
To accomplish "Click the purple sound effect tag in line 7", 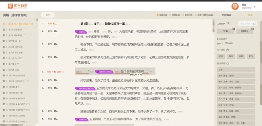I will click(85, 89).
